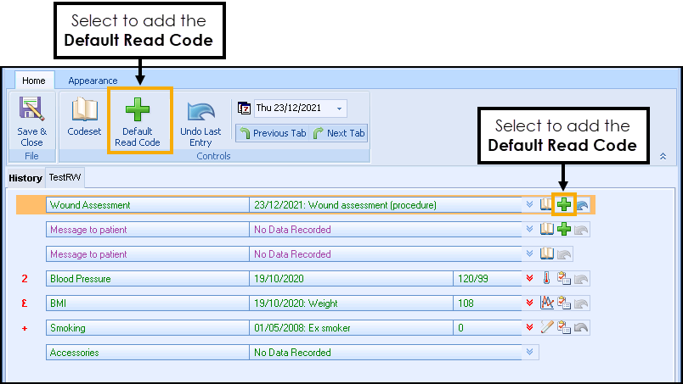Screen dimensions: 683x384
Task: Click the Save & Close ribbon button
Action: tap(31, 120)
